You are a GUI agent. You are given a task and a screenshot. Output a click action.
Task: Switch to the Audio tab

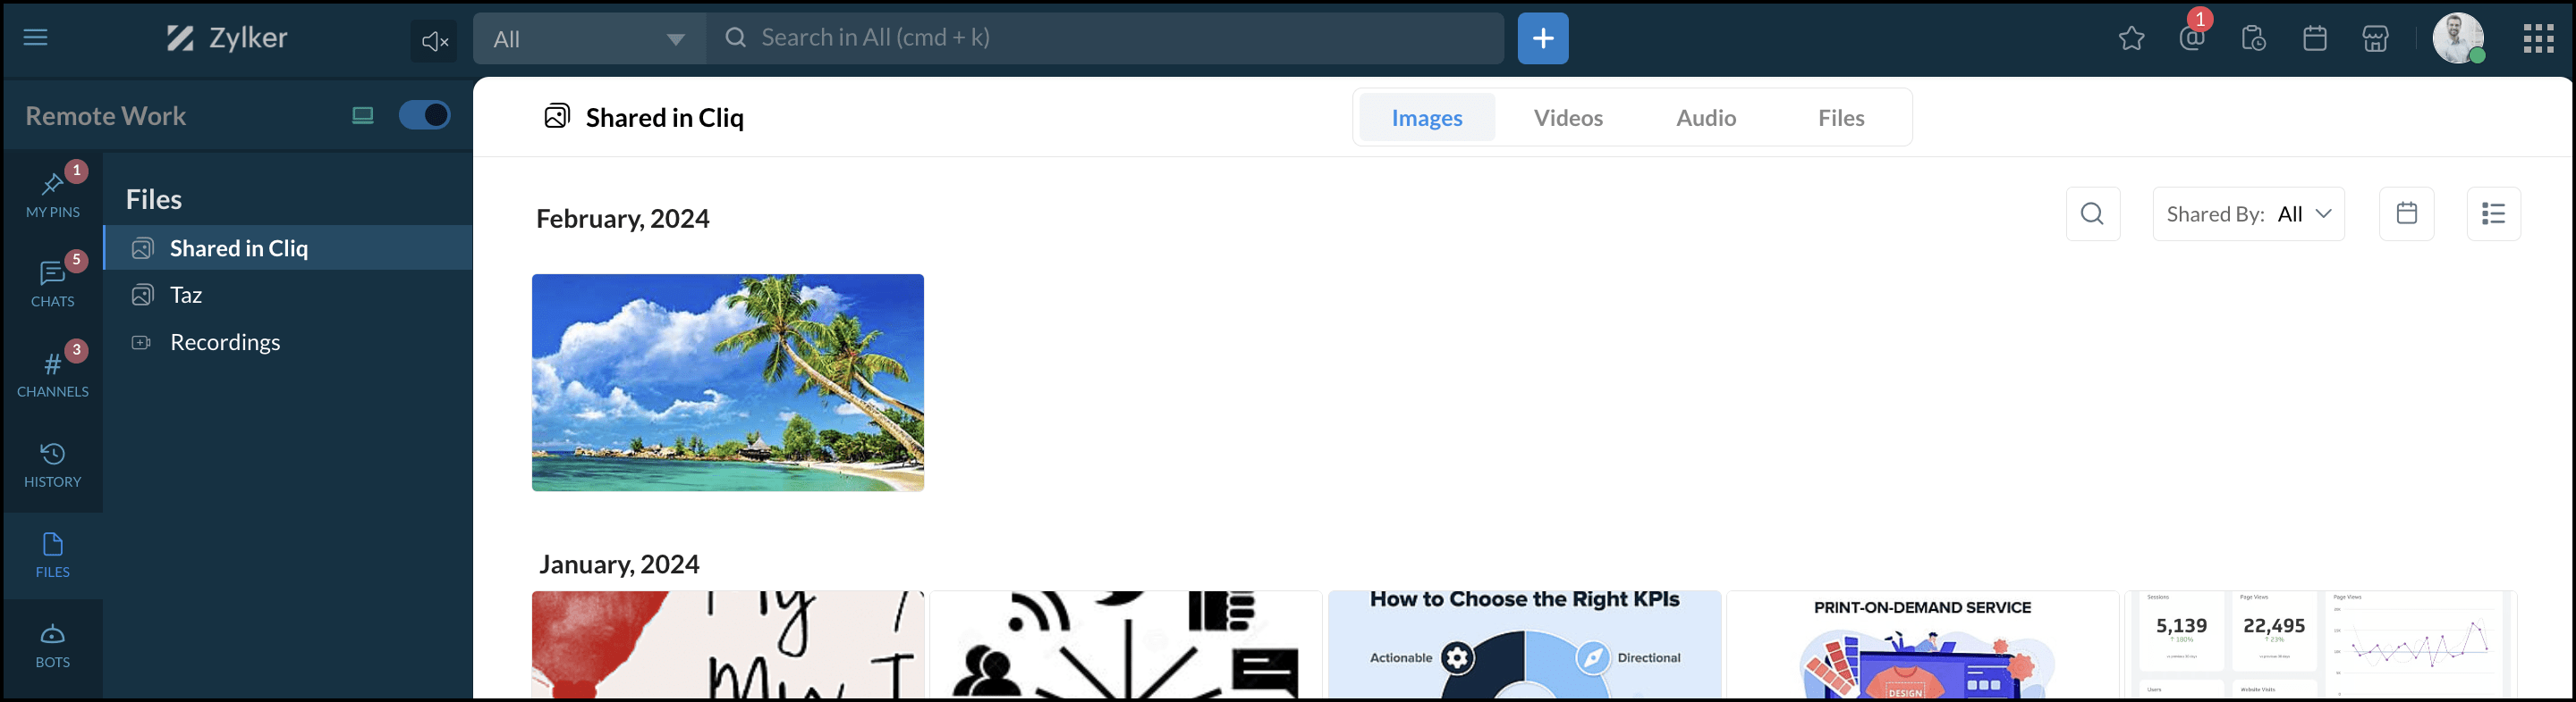(1706, 118)
